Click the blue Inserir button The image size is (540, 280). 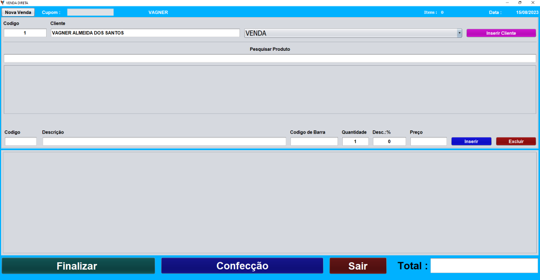pyautogui.click(x=471, y=142)
